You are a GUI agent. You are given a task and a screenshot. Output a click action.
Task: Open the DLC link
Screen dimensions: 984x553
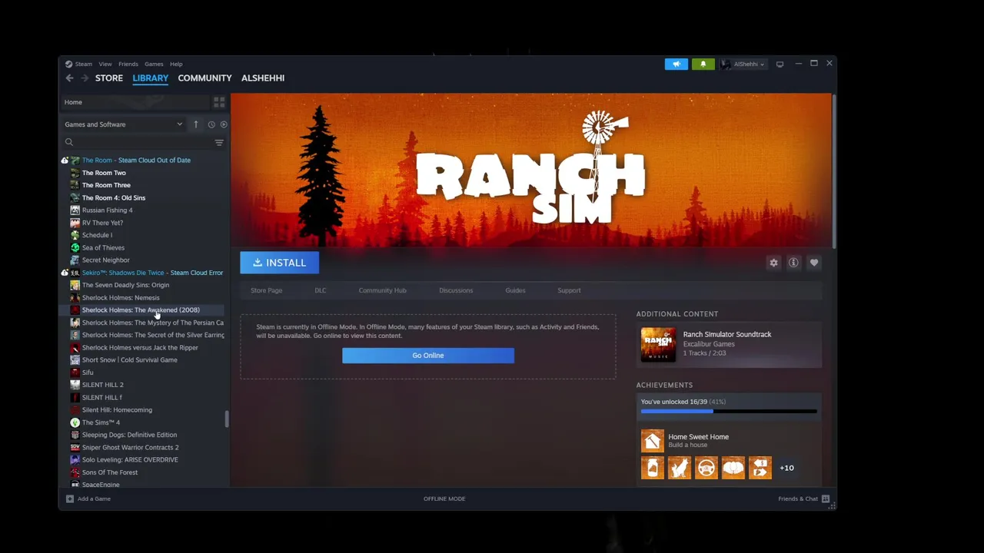(x=321, y=290)
